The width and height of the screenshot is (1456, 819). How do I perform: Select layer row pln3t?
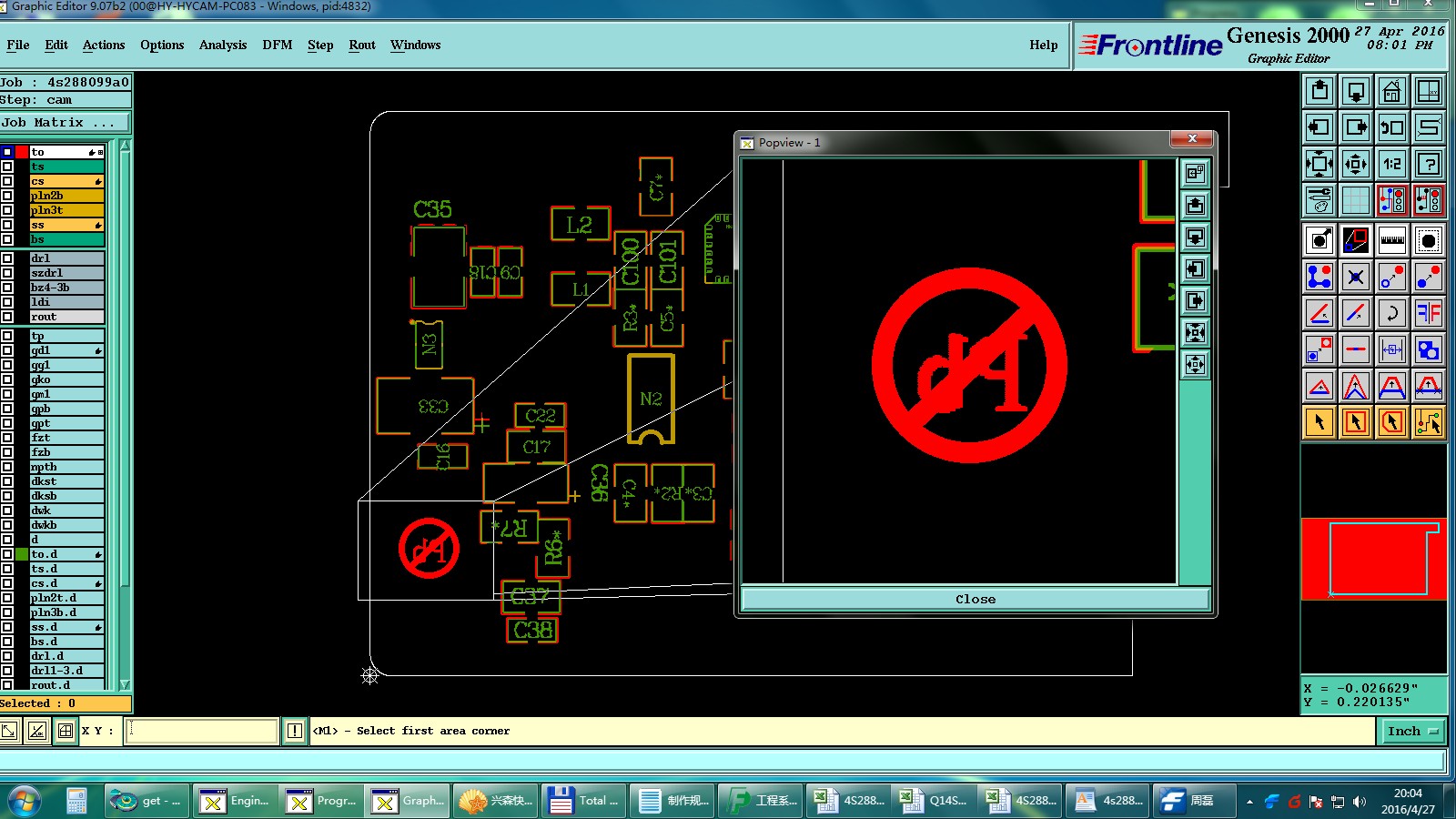click(x=67, y=210)
